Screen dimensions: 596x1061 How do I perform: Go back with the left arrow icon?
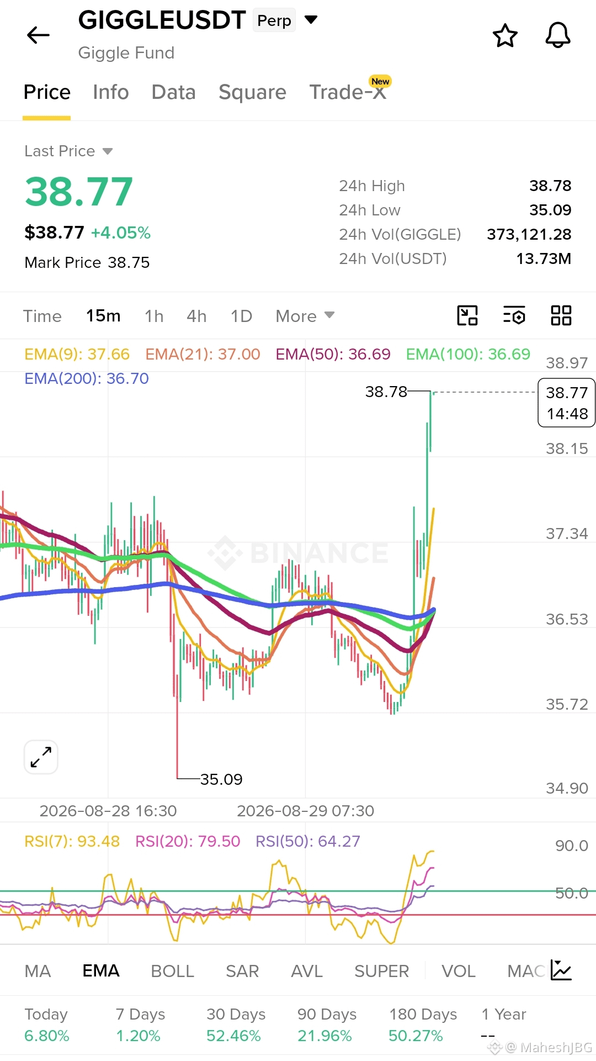pos(38,35)
